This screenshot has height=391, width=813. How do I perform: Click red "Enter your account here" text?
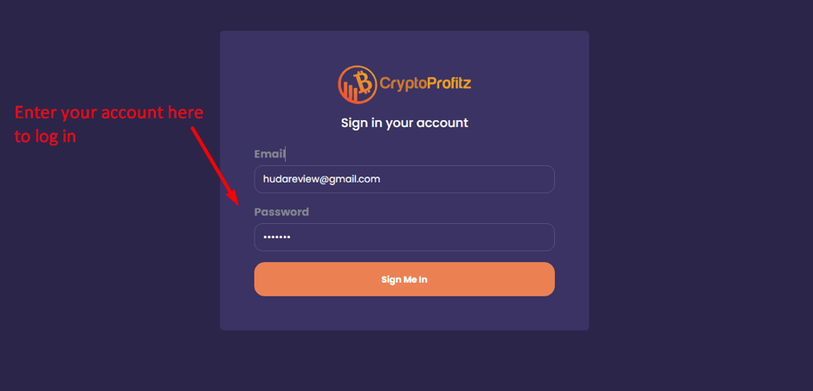point(109,113)
